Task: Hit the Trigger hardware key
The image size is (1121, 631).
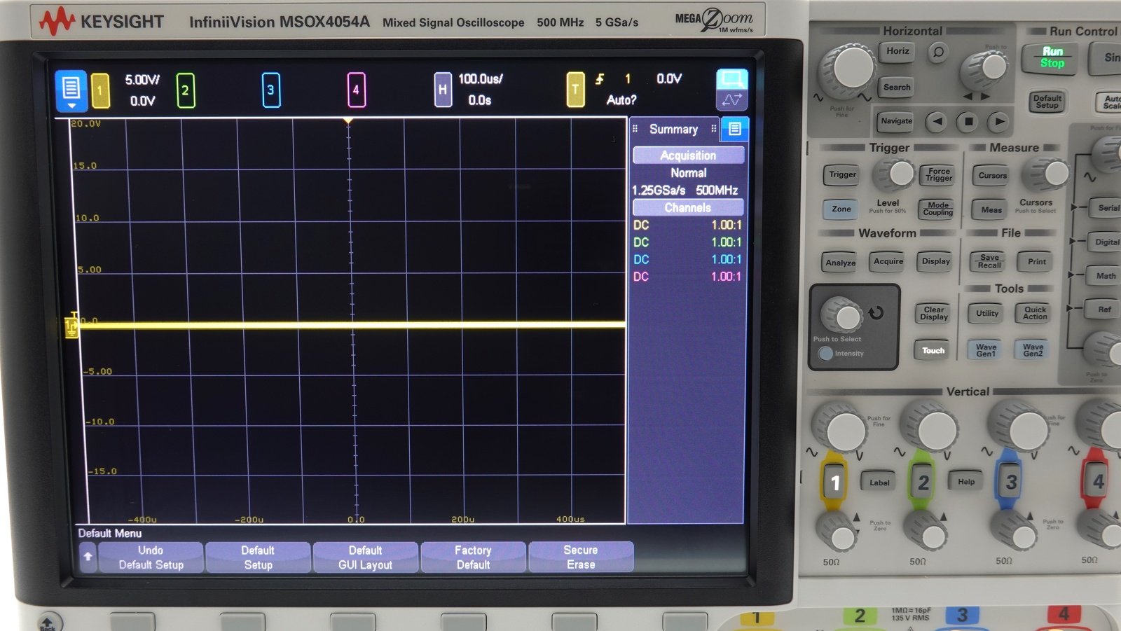Action: [x=842, y=175]
